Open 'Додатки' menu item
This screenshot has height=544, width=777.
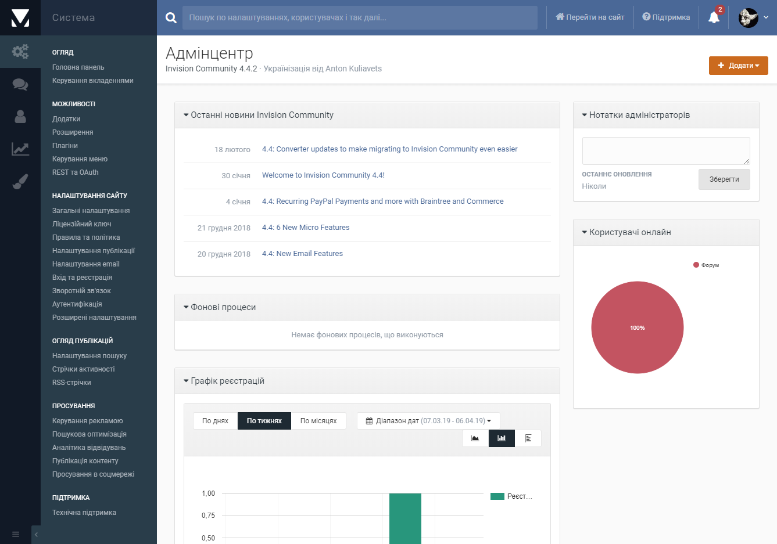pyautogui.click(x=66, y=119)
